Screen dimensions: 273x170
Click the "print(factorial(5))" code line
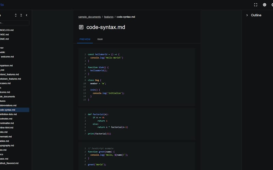[x=99, y=134]
